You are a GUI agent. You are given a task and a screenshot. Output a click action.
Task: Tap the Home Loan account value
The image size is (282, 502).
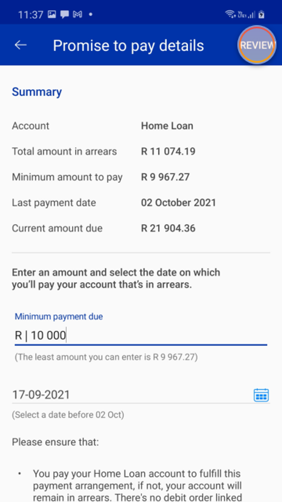(x=167, y=126)
